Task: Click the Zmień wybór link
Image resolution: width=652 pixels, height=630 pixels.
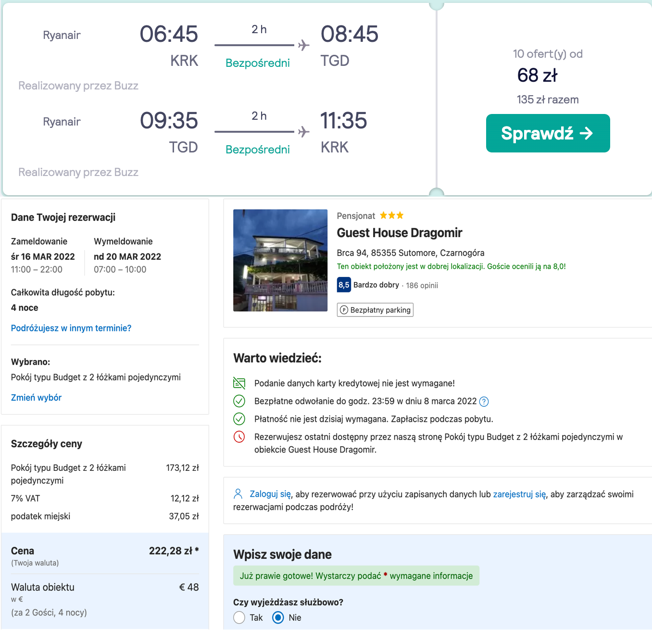Action: pyautogui.click(x=36, y=398)
